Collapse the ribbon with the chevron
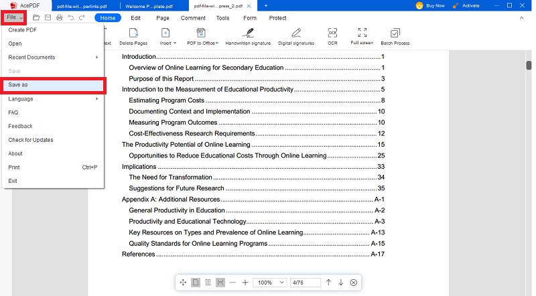Viewport: 536px width, 296px height. tap(521, 18)
